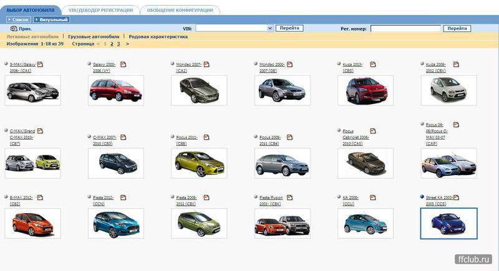Select radio button for Focus 2011- (CB8)

pyautogui.click(x=173, y=136)
